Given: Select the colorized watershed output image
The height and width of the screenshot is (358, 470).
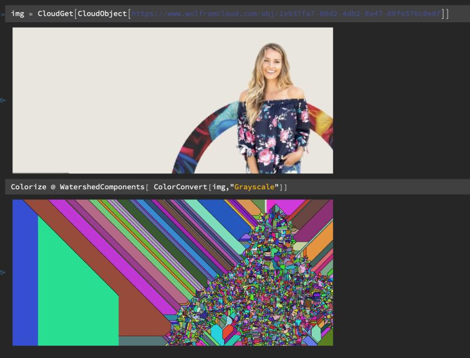Looking at the screenshot, I should tap(173, 273).
